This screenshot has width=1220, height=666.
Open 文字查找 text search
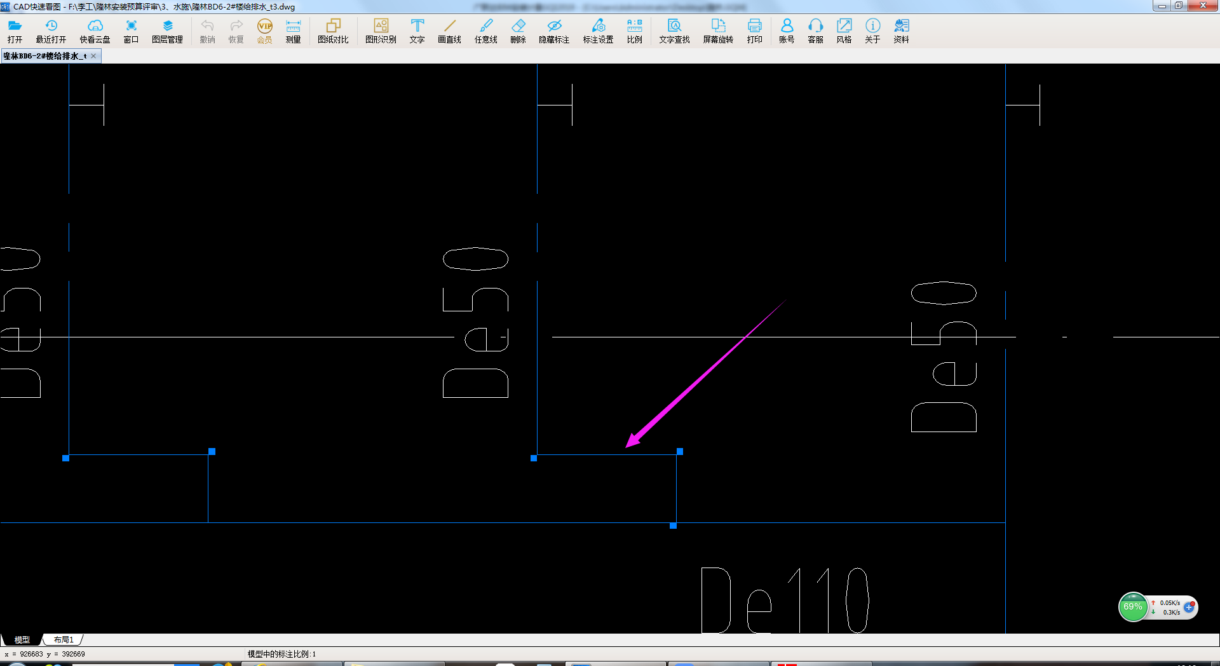point(674,31)
